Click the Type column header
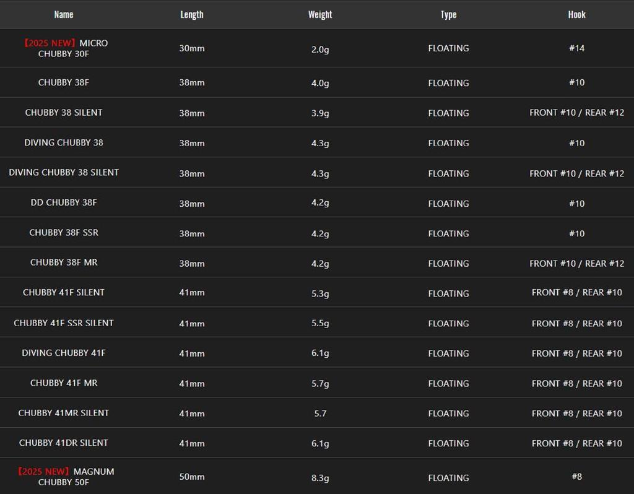 pos(448,14)
